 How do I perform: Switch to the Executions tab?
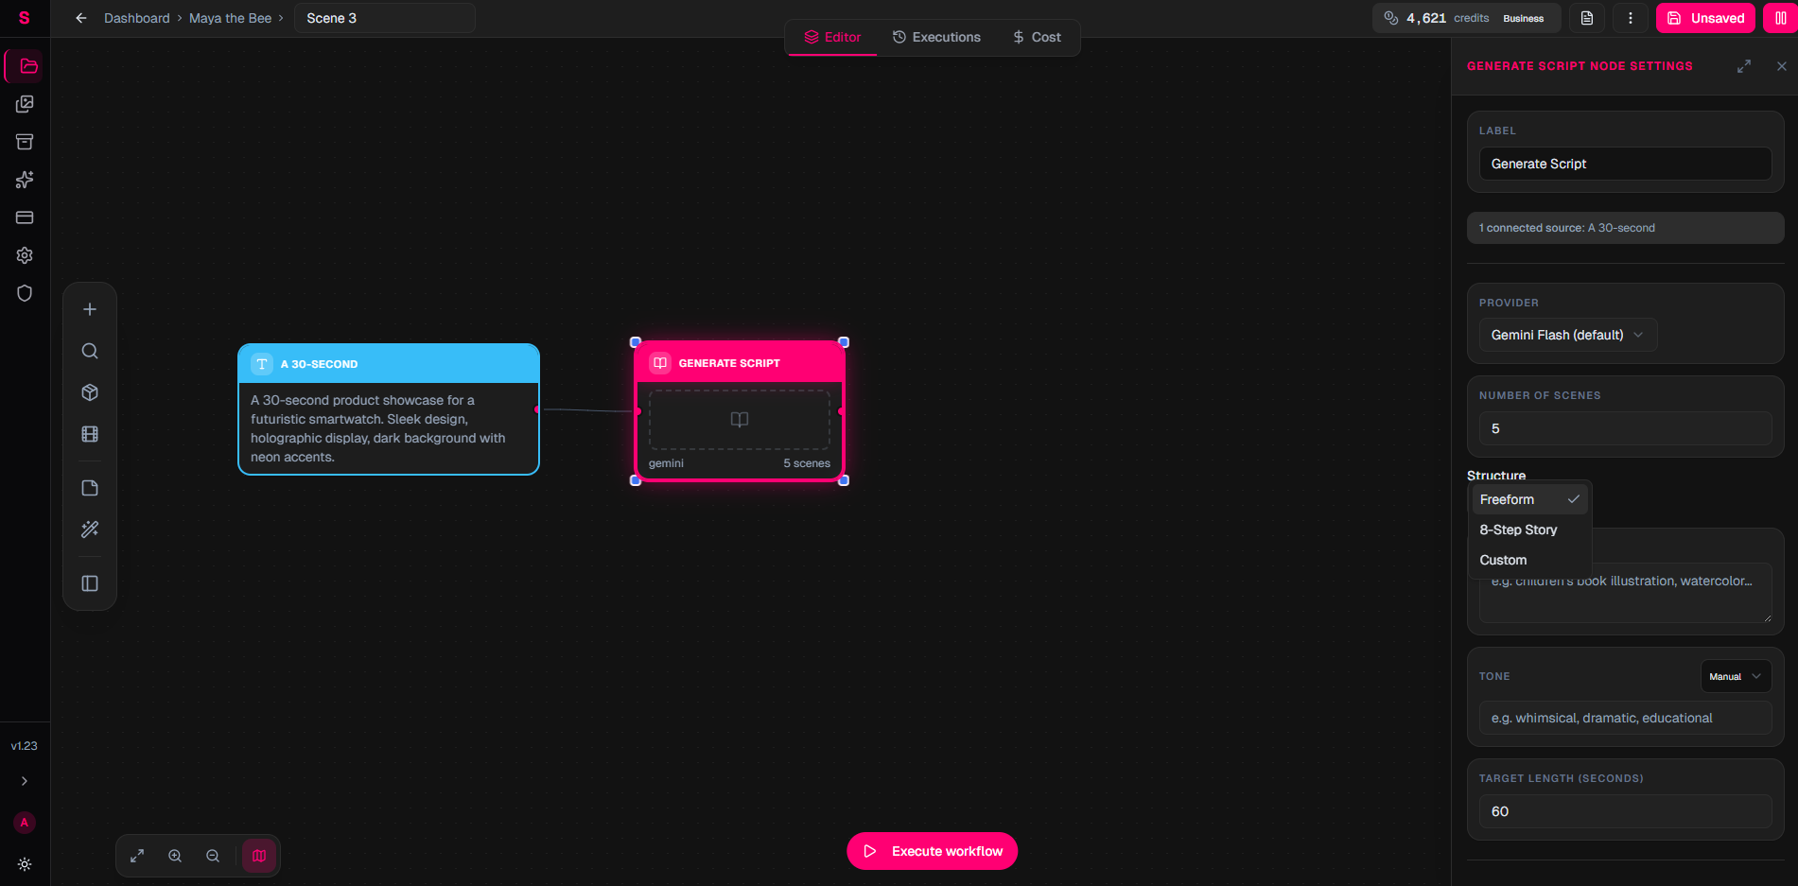936,37
